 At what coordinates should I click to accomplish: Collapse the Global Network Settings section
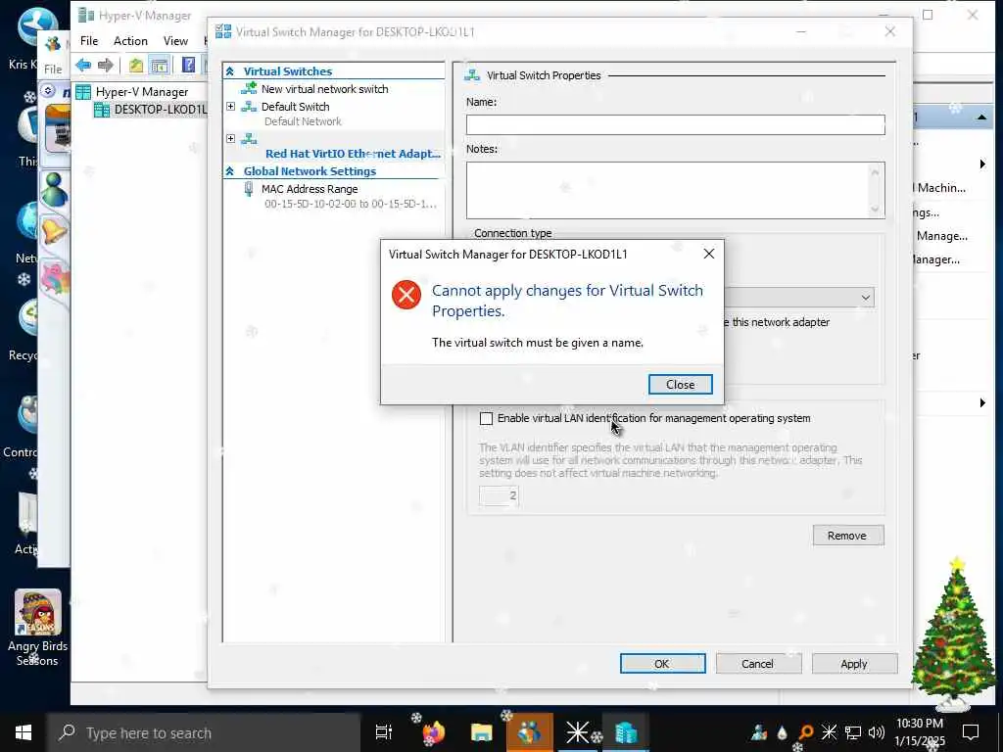230,171
